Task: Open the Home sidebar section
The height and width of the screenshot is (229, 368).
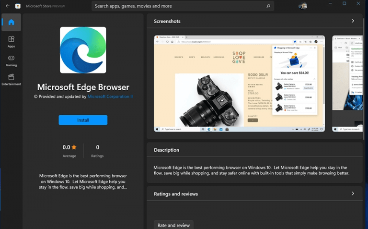Action: (x=11, y=22)
